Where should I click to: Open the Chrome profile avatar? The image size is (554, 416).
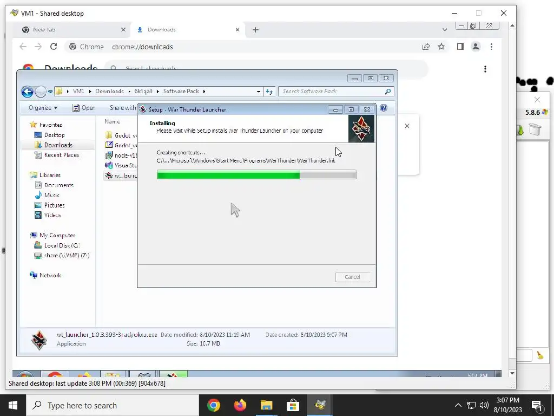point(476,47)
